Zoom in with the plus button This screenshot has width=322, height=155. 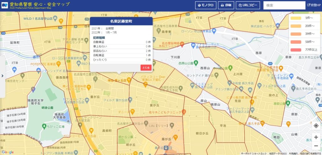click(316, 137)
